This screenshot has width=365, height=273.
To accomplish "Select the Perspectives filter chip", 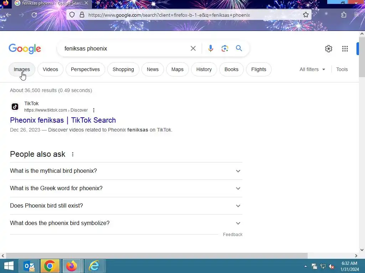I will pyautogui.click(x=85, y=69).
